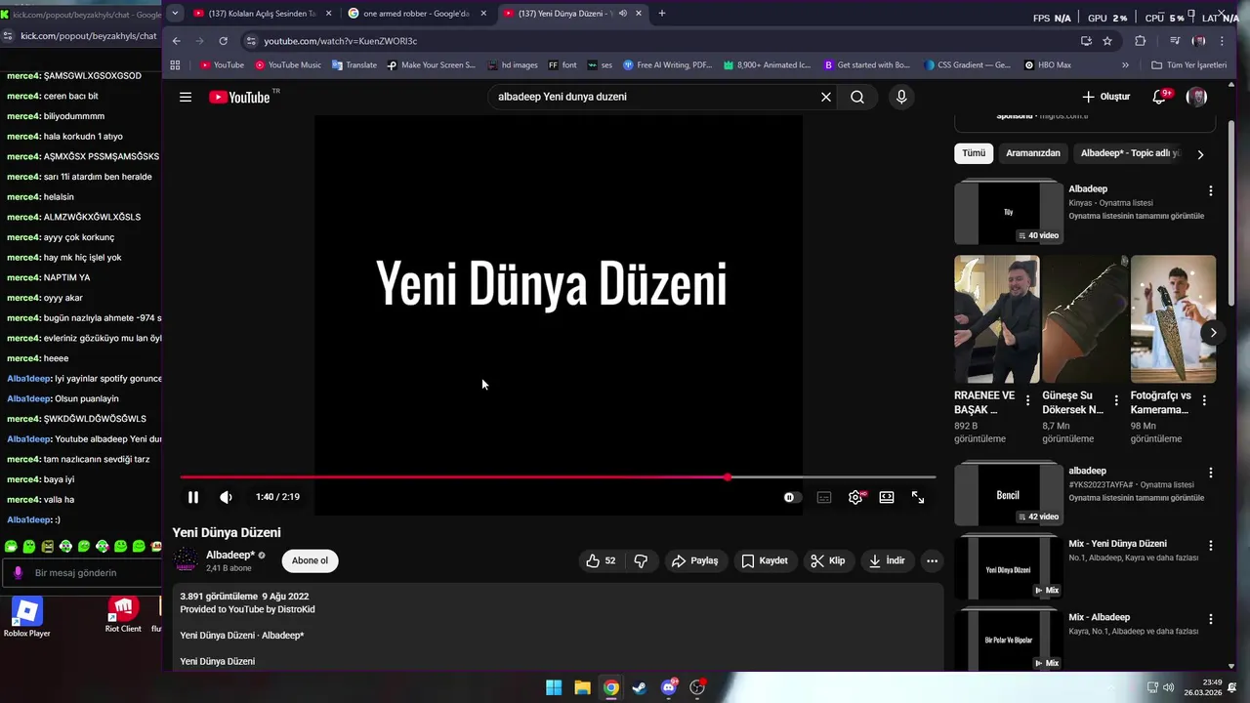Download the video with İndir
This screenshot has width=1250, height=703.
click(x=888, y=560)
